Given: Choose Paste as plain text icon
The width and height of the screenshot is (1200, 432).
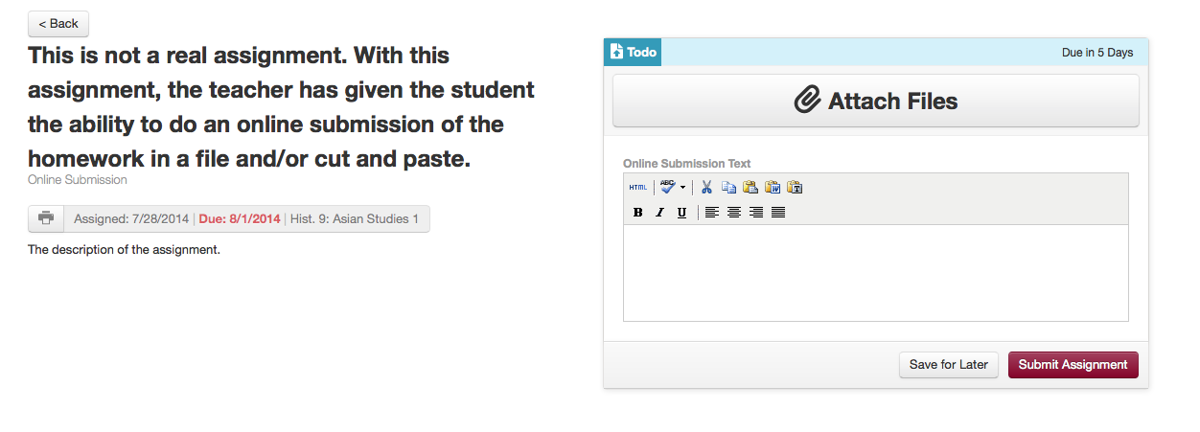Looking at the screenshot, I should pos(795,188).
